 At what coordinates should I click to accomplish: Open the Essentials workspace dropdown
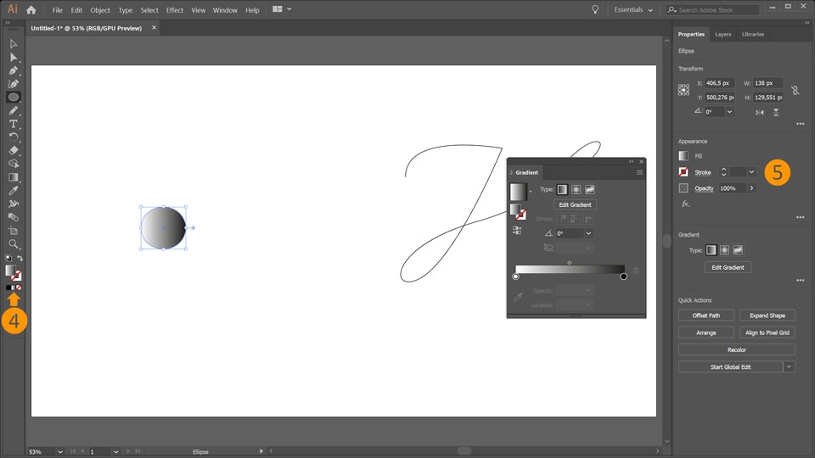pyautogui.click(x=633, y=10)
